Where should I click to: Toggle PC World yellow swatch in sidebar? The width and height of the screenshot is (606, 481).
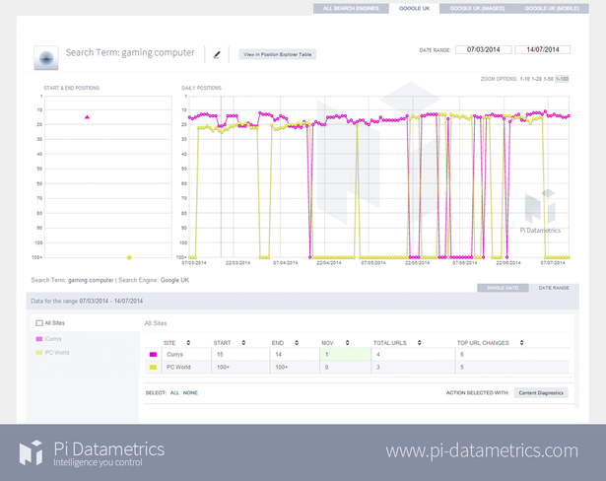tap(39, 353)
